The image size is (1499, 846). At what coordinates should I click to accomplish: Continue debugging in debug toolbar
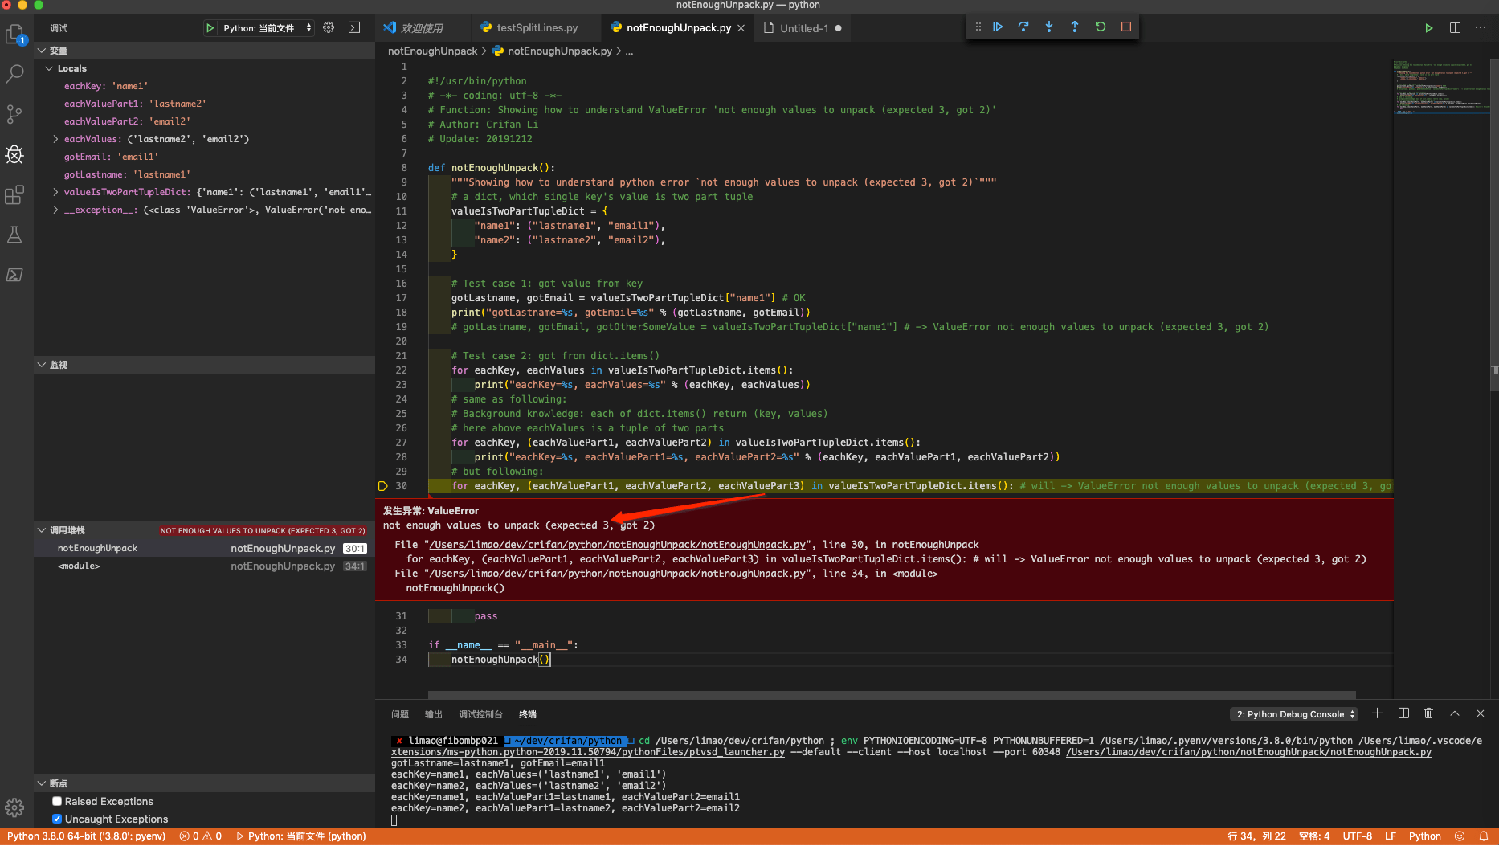point(998,27)
